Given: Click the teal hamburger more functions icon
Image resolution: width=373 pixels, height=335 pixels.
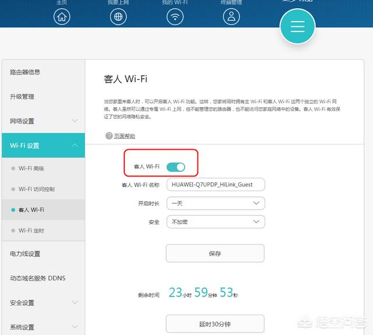Looking at the screenshot, I should [x=297, y=27].
